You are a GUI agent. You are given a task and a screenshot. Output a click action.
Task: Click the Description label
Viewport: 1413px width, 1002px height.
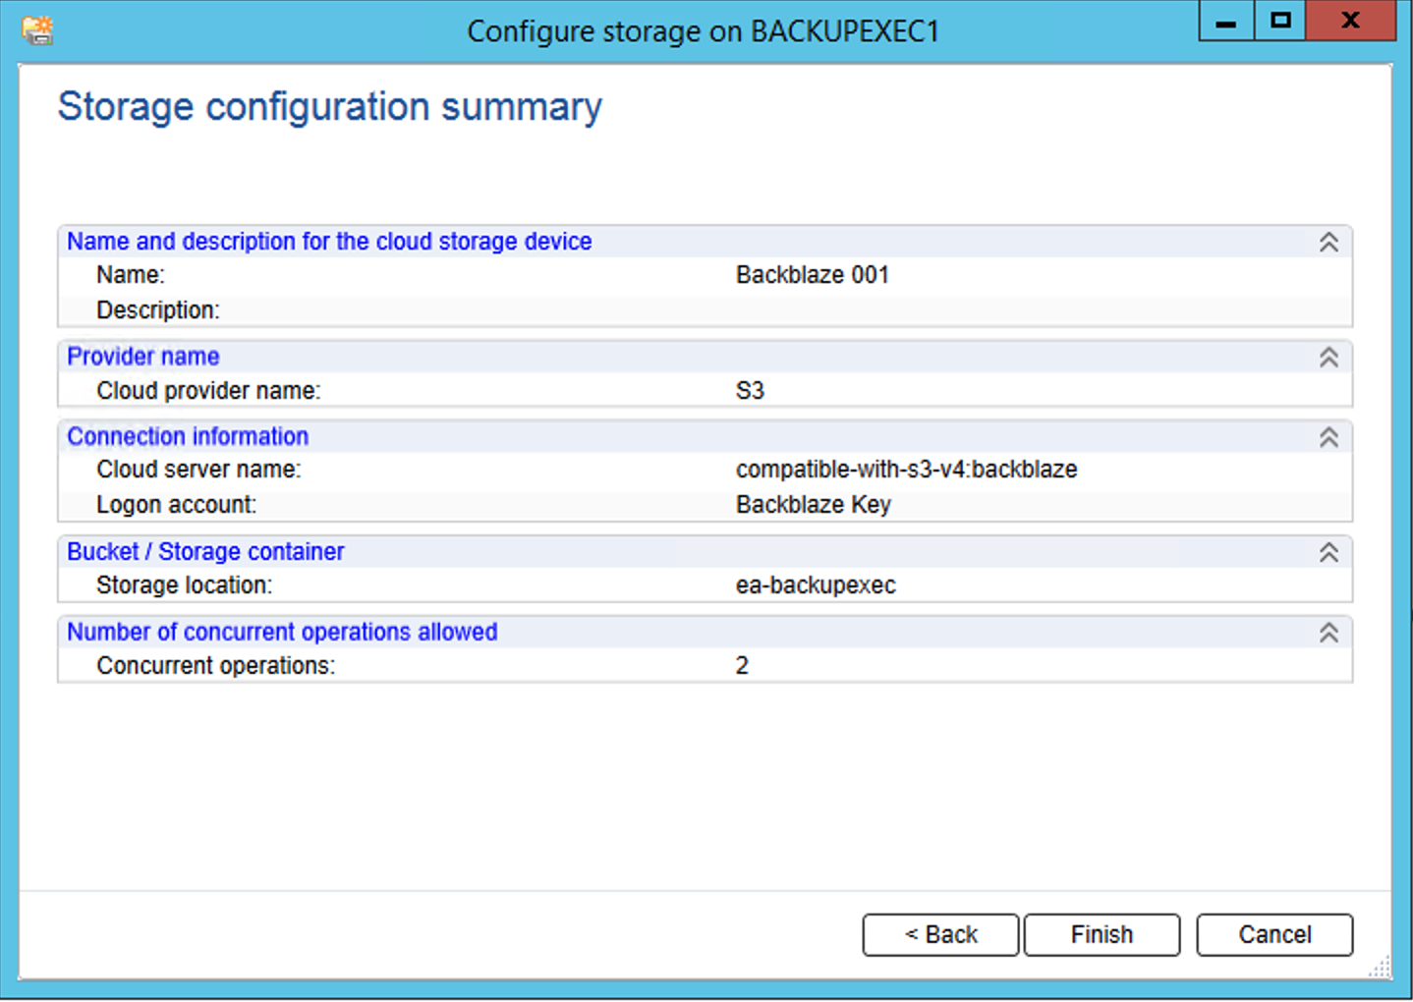point(157,310)
